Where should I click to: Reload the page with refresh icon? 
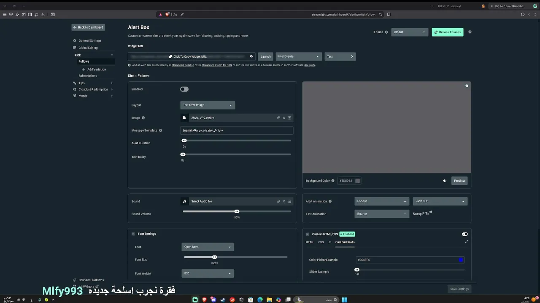[x=523, y=14]
